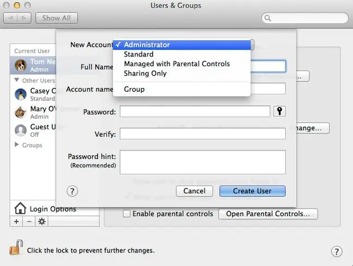Click in the Password field

(195, 111)
